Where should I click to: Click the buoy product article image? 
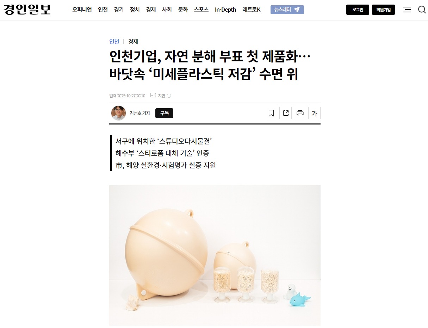[215, 256]
